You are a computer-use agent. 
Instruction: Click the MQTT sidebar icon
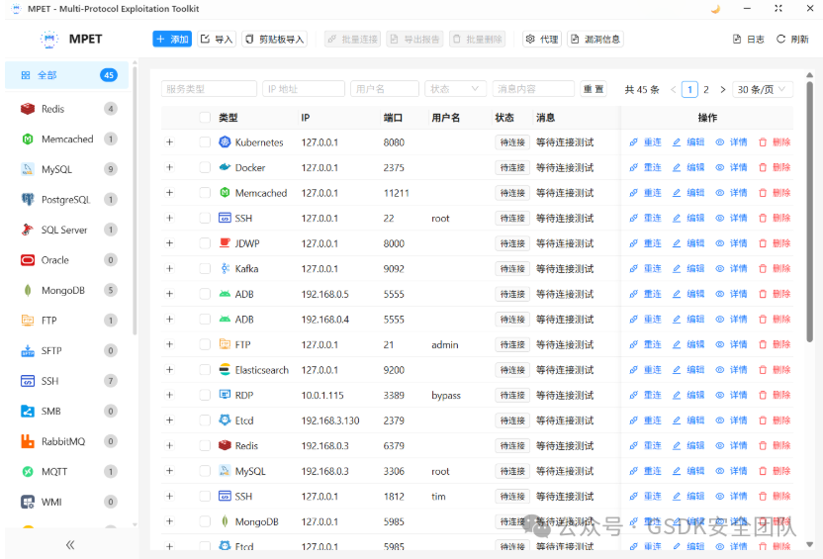[28, 472]
